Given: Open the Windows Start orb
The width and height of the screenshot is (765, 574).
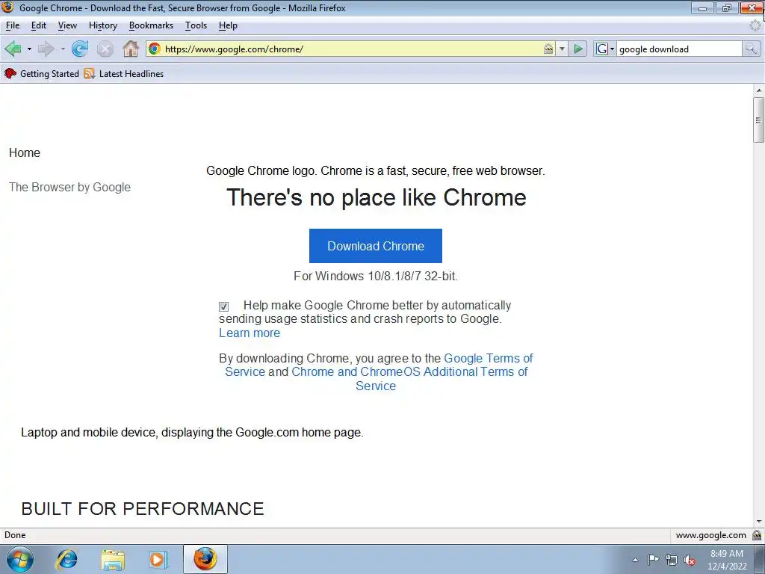Looking at the screenshot, I should [20, 559].
